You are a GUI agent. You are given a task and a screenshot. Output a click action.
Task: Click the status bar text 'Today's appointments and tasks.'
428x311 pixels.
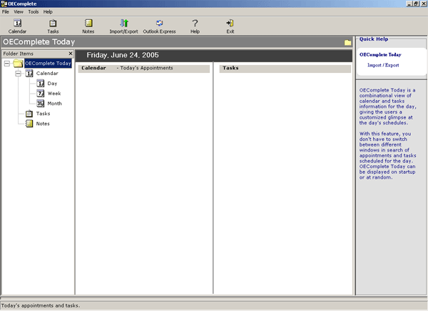[41, 305]
